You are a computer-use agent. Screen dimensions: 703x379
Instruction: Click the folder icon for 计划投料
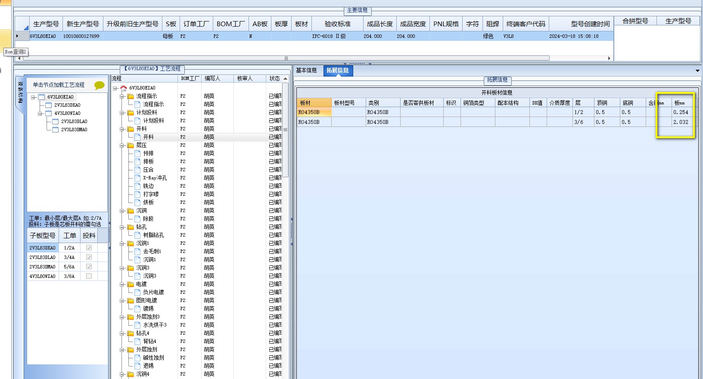tap(131, 112)
